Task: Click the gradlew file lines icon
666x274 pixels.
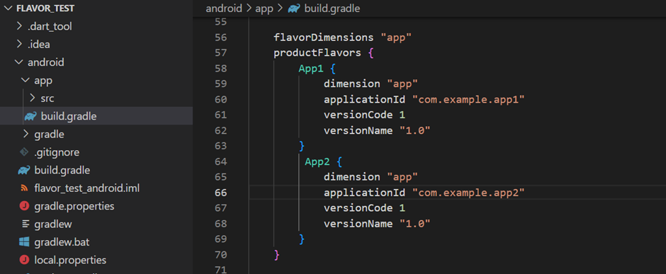Action: (x=25, y=224)
